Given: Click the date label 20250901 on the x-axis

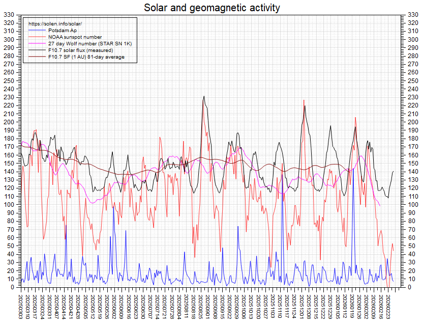Looking at the screenshot, I should click(x=207, y=307).
